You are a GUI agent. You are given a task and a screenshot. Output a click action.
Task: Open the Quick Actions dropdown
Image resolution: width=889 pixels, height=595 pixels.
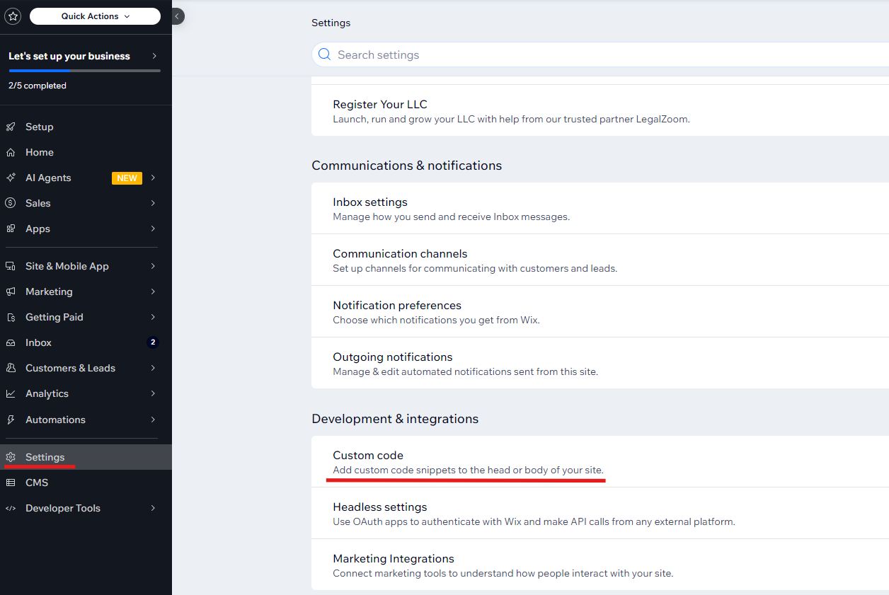click(94, 16)
